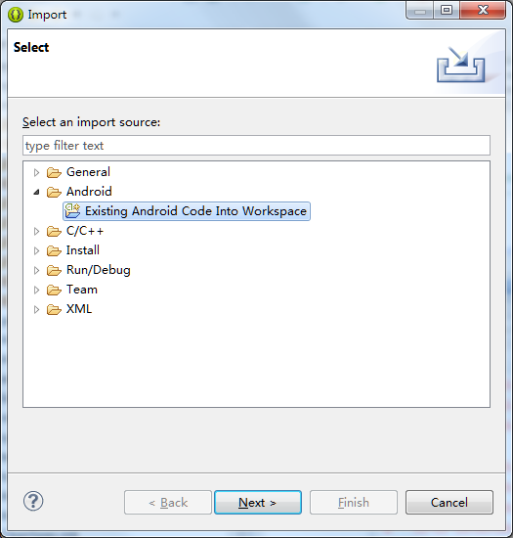
Task: Select Existing Android Code Into Workspace
Action: pyautogui.click(x=187, y=211)
